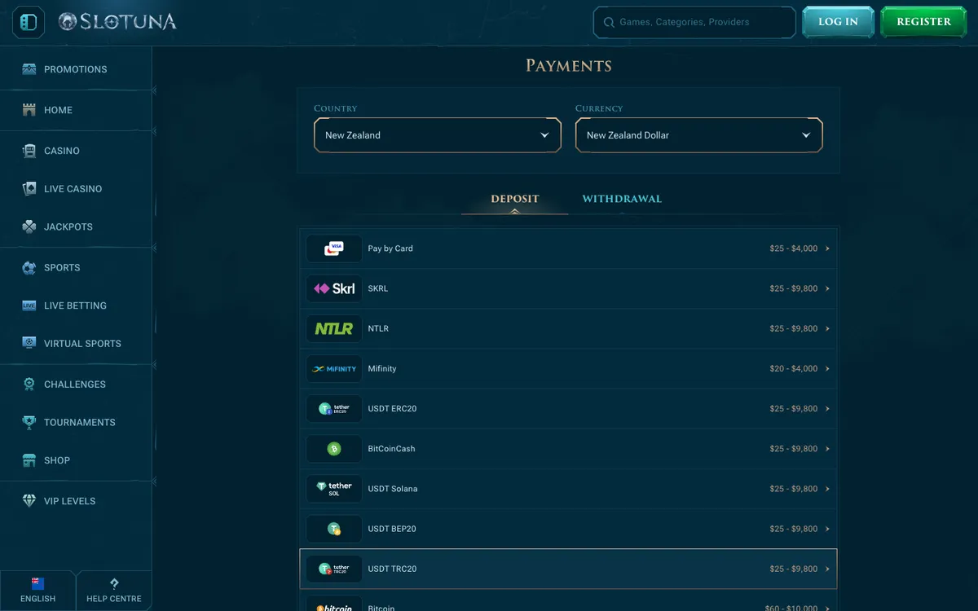Open the Help Centre link

114,591
